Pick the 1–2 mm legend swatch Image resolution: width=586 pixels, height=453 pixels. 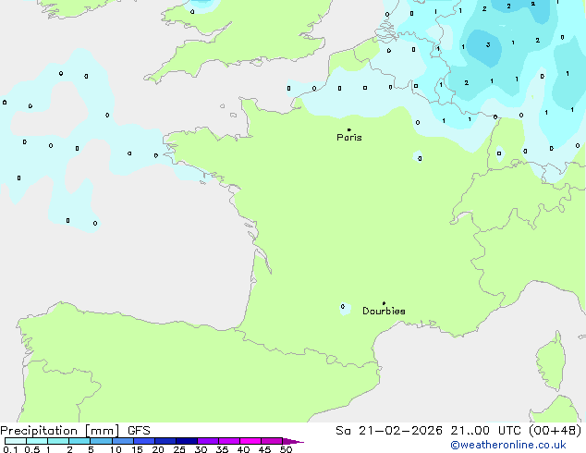tap(58, 441)
